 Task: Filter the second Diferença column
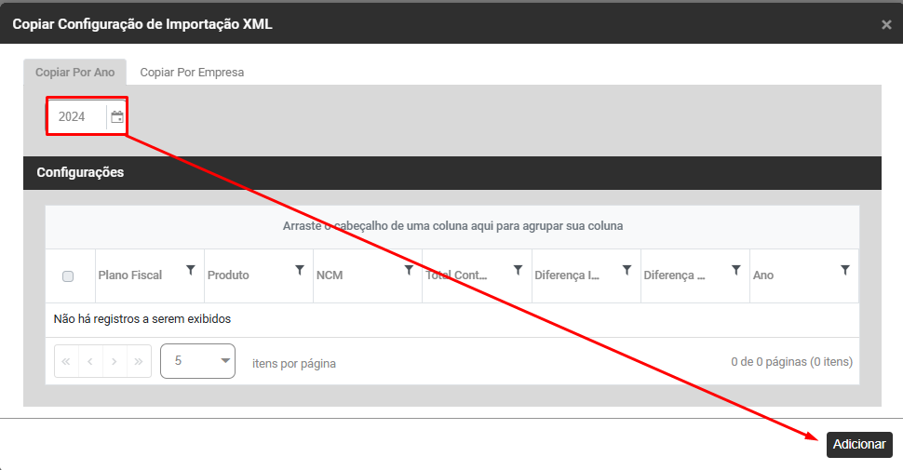coord(735,270)
